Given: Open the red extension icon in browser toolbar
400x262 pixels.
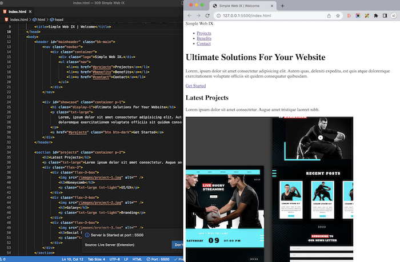Looking at the screenshot, I should click(x=349, y=15).
